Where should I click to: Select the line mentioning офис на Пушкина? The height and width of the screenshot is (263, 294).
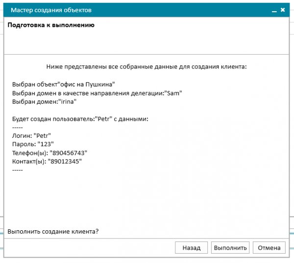pyautogui.click(x=63, y=85)
